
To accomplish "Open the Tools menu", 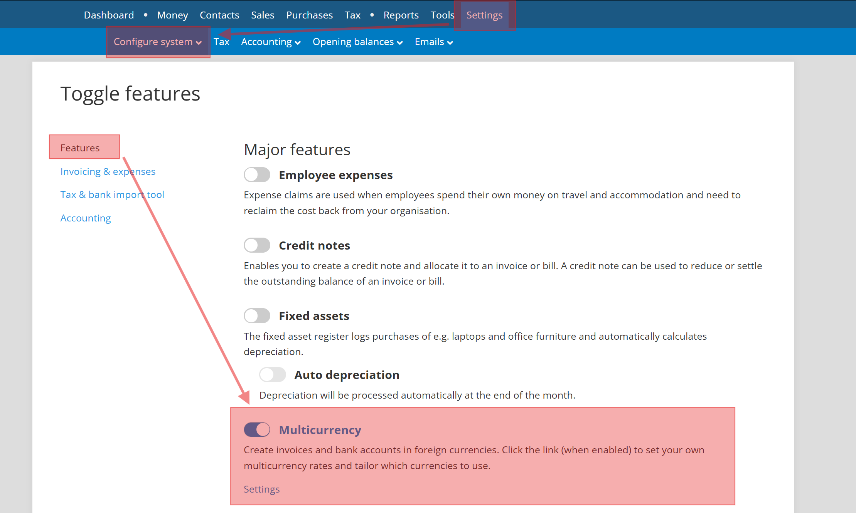I will [x=442, y=15].
